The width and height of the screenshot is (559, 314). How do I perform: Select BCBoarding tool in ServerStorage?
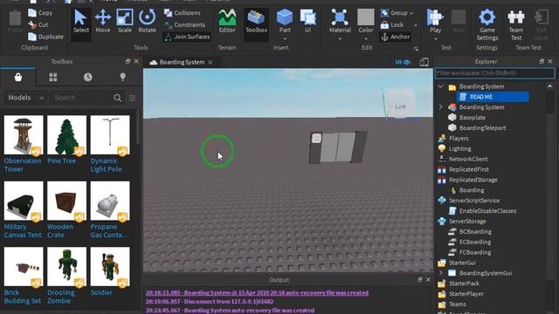click(x=475, y=231)
